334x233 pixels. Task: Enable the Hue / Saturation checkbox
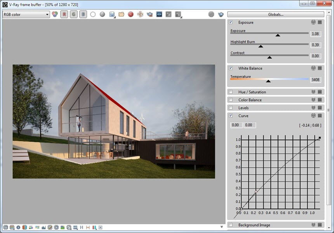pyautogui.click(x=231, y=92)
